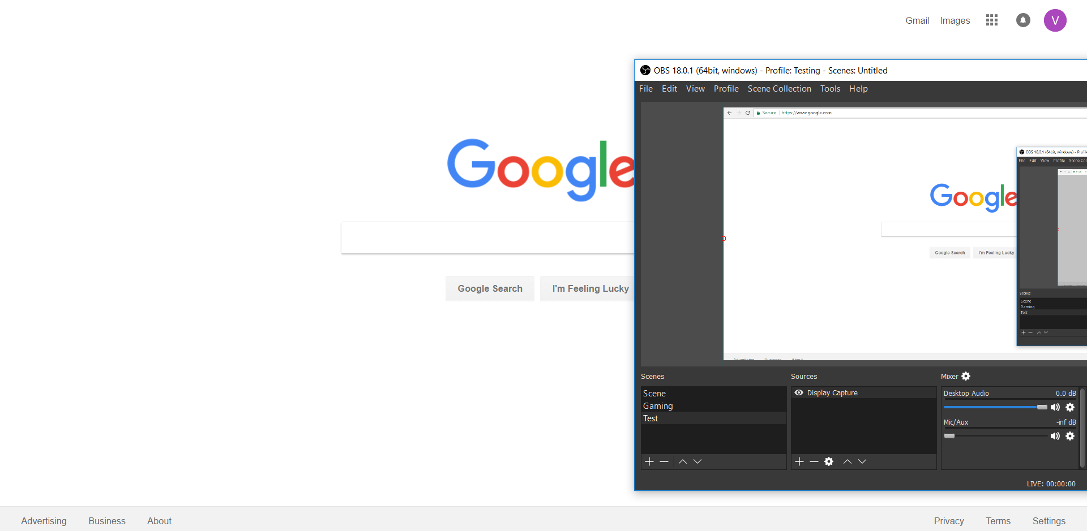This screenshot has height=531, width=1087.
Task: Open source properties gear
Action: [x=829, y=461]
